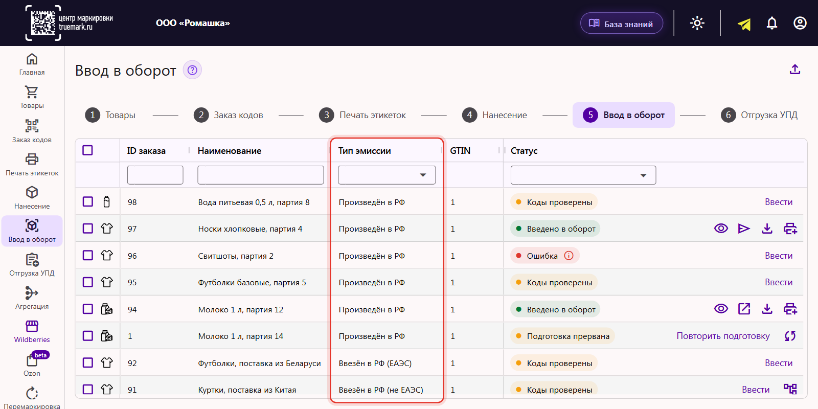The image size is (818, 409).
Task: Open the Статус filter dropdown
Action: [x=583, y=175]
